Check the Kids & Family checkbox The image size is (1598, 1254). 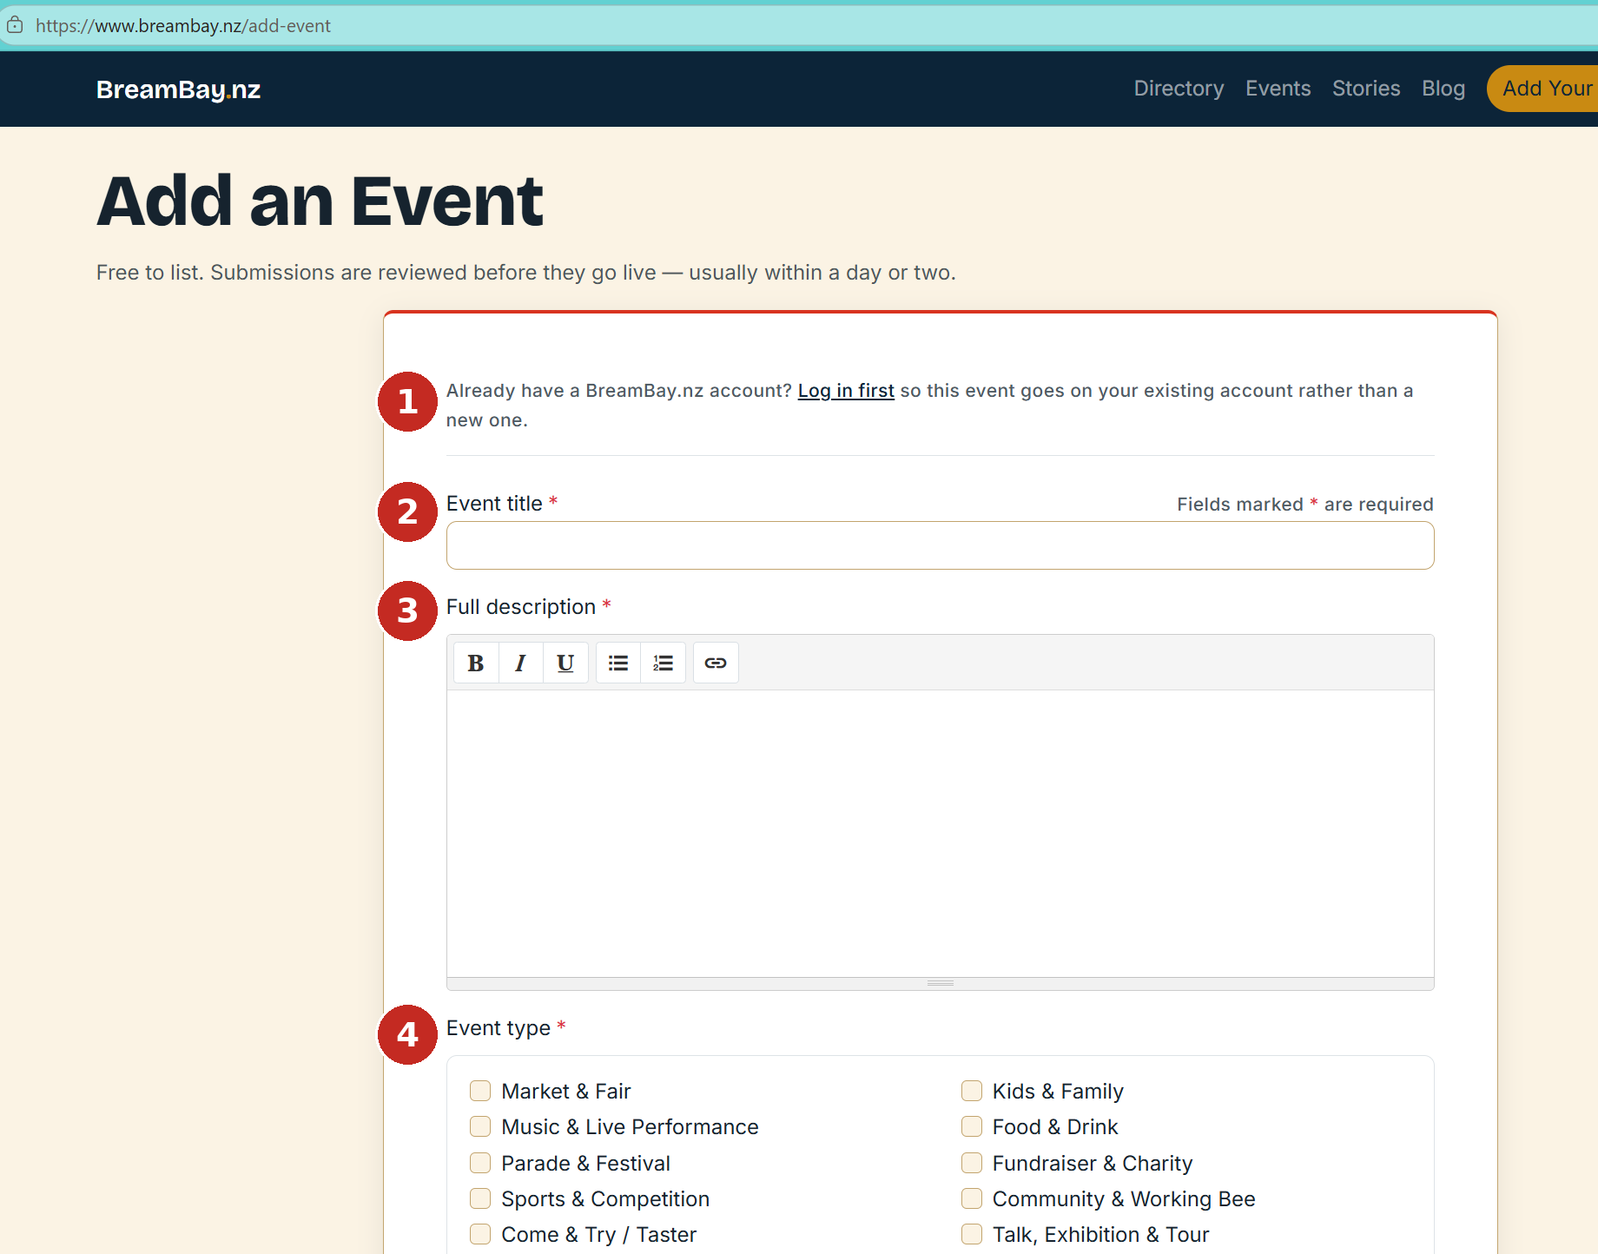point(972,1091)
